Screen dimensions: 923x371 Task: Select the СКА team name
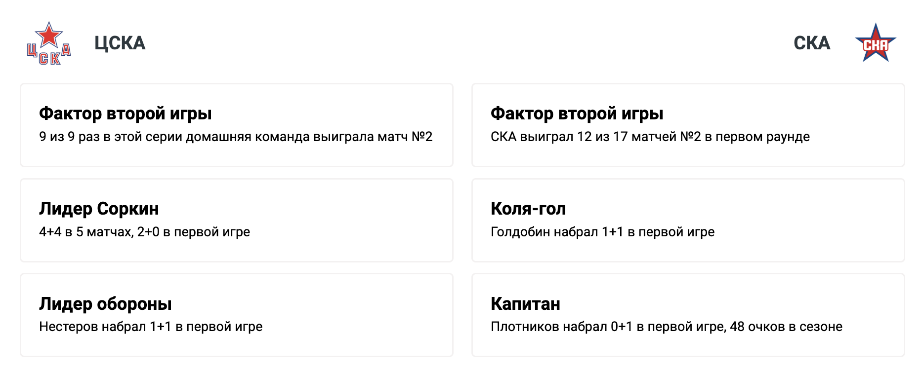coord(812,43)
